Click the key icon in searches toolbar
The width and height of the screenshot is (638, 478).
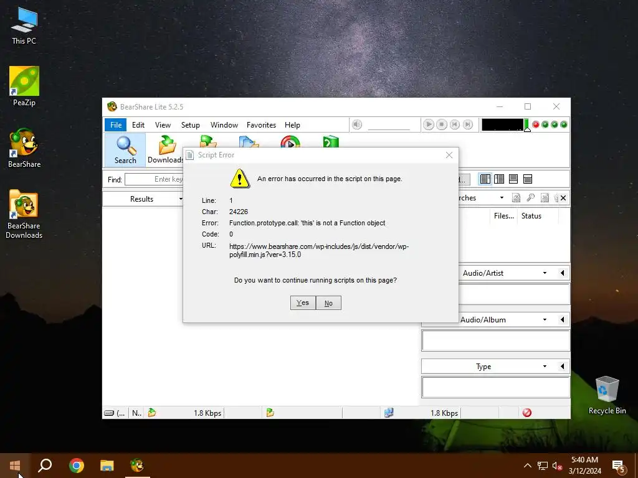(x=530, y=198)
